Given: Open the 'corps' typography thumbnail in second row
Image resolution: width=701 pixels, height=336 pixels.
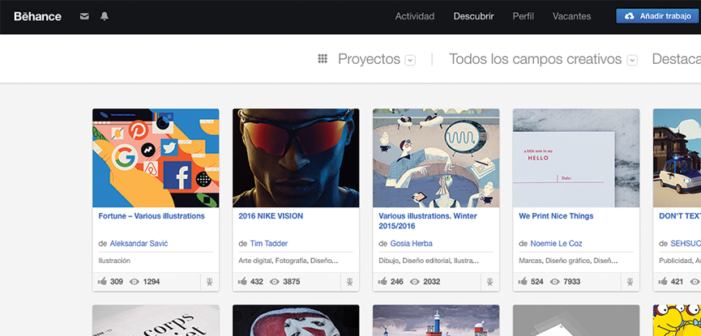Looking at the screenshot, I should click(x=156, y=321).
